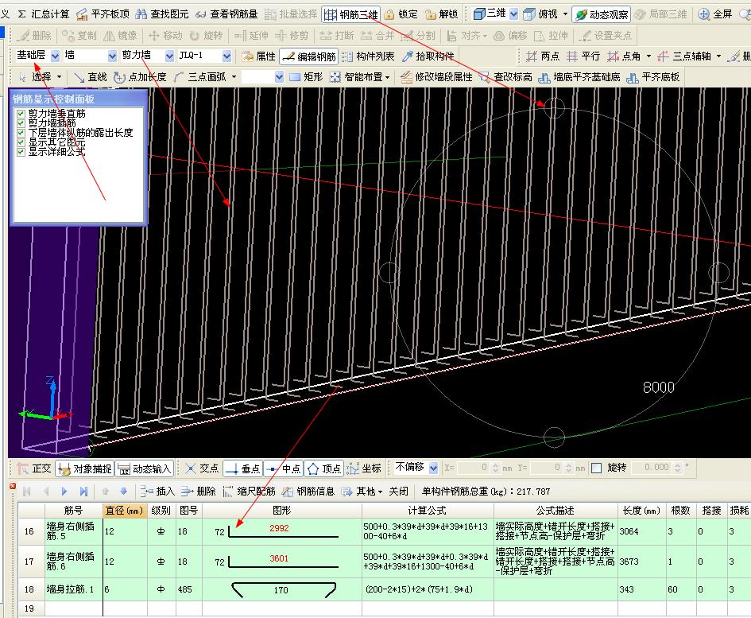Toggle 顶点 snap
The height and width of the screenshot is (618, 751).
point(323,468)
